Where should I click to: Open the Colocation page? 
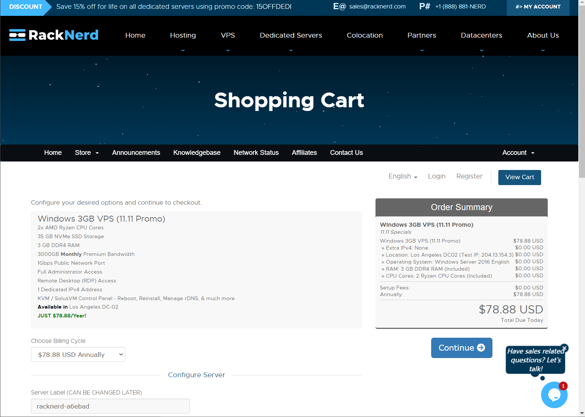tap(365, 35)
